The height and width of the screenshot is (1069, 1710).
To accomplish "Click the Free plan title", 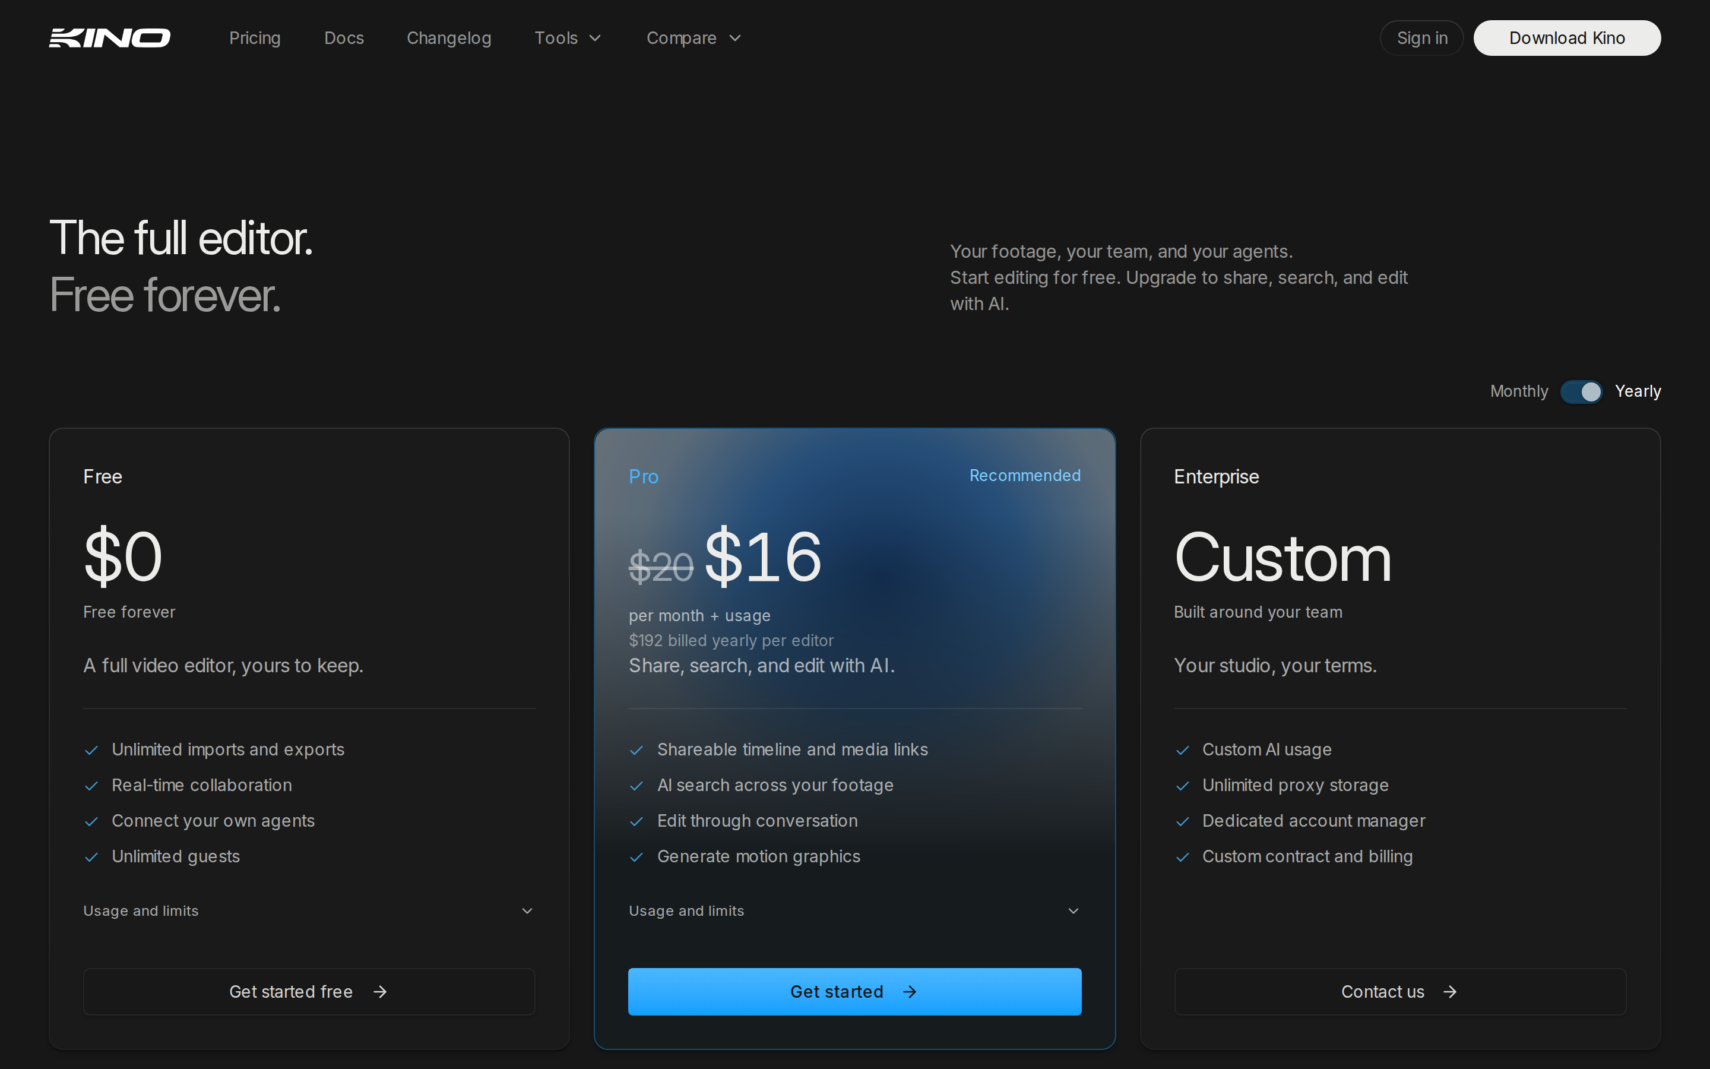I will (103, 476).
